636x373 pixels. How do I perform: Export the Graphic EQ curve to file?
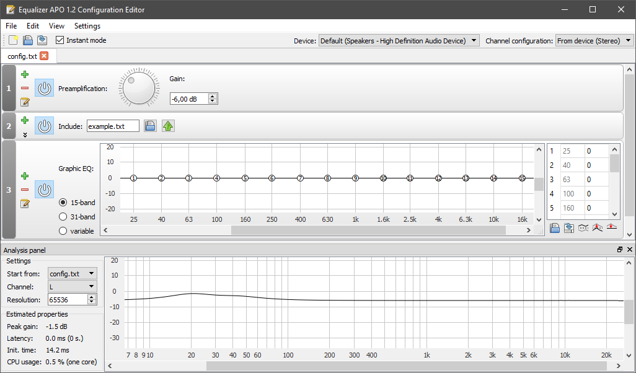point(569,228)
